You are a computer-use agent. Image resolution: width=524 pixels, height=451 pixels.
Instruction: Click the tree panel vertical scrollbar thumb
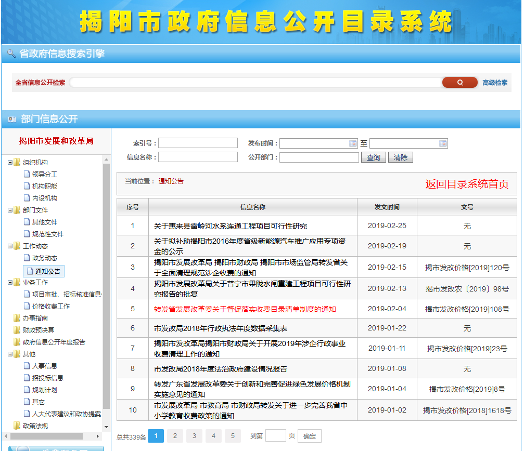tap(106, 286)
